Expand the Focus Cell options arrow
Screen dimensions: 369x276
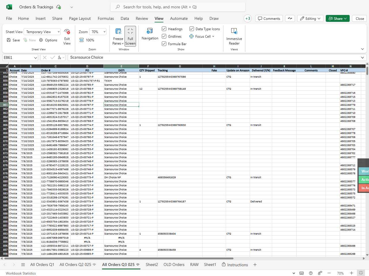pos(213,37)
